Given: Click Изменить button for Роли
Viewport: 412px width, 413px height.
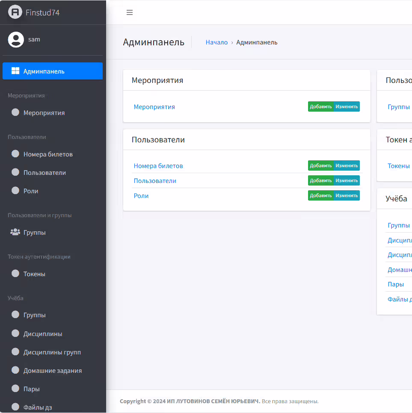Looking at the screenshot, I should 347,196.
